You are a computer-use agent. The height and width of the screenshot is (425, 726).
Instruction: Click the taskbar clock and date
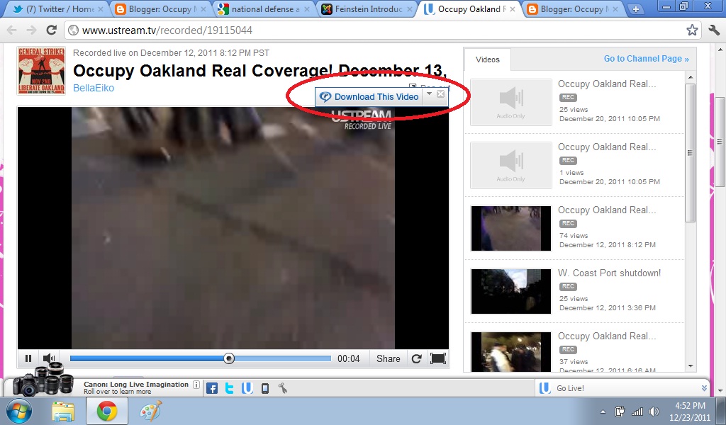(x=689, y=411)
